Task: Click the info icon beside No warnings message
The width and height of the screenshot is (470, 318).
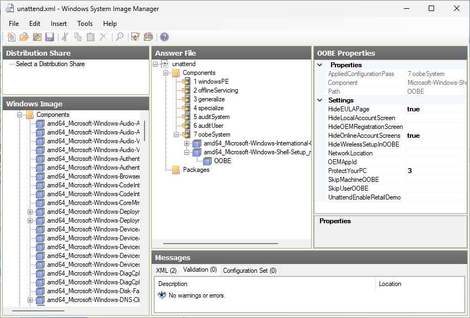Action: point(162,295)
